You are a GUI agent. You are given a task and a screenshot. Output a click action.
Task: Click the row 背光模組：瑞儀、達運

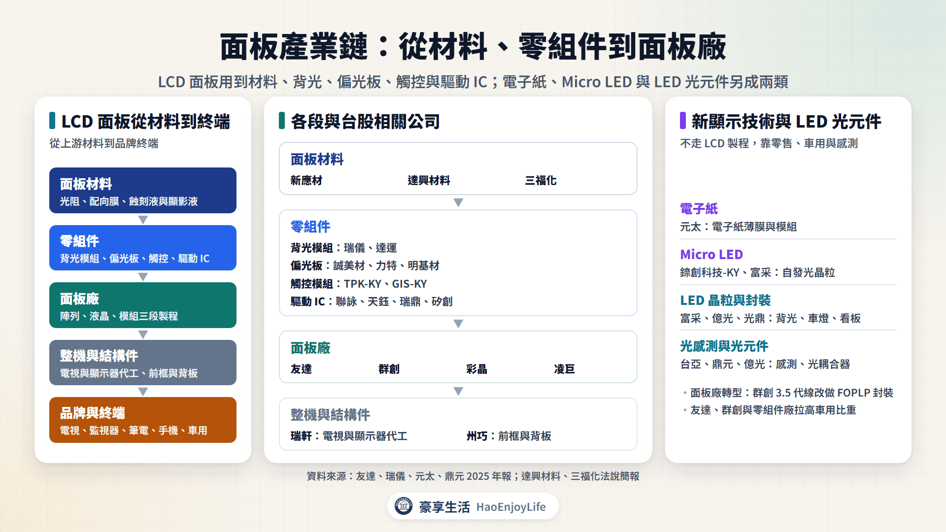[343, 248]
